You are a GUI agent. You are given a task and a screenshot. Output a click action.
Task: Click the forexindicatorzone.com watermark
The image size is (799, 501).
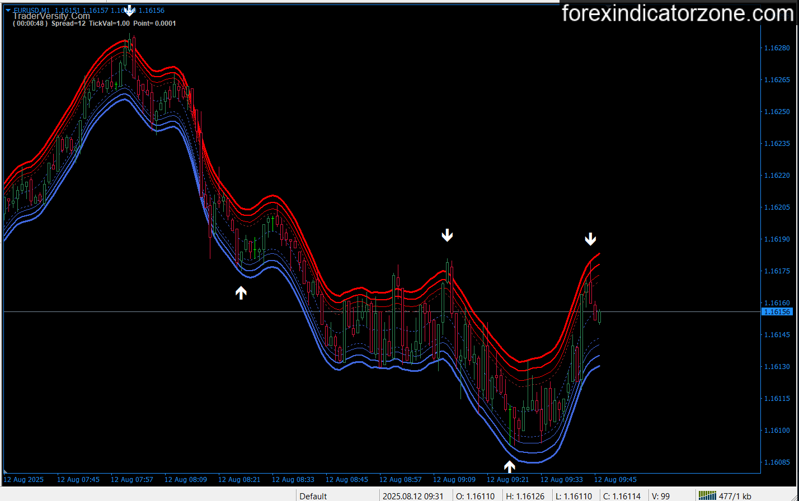tap(677, 13)
